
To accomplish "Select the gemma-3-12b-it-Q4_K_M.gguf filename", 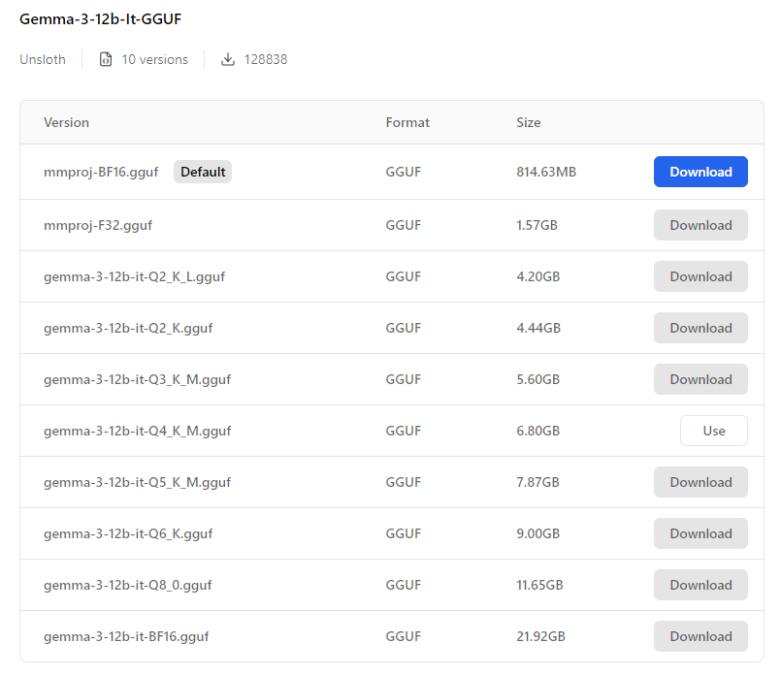I will [x=137, y=431].
